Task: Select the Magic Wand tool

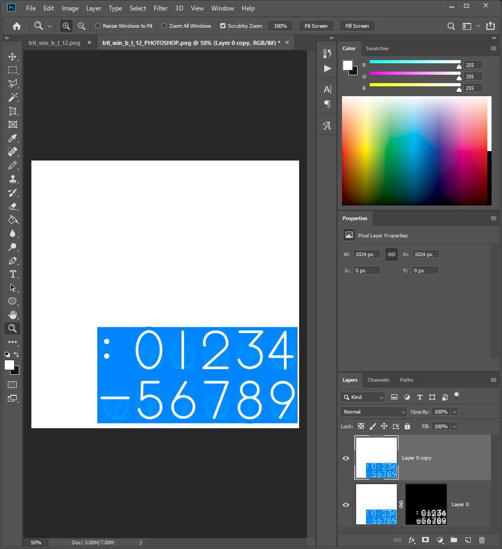Action: coord(13,97)
